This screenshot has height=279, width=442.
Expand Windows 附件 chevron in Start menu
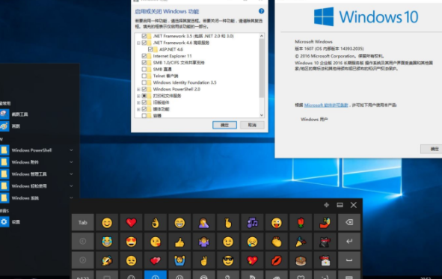click(x=71, y=162)
